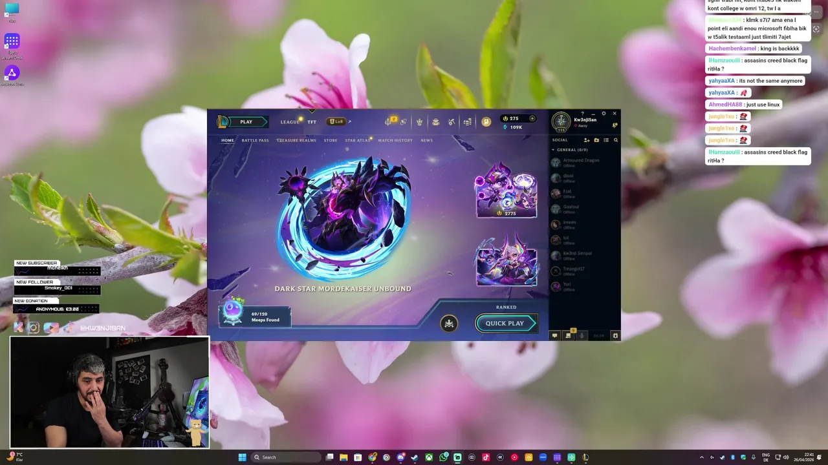828x465 pixels.
Task: Click the gold round pass icon
Action: pyautogui.click(x=486, y=121)
